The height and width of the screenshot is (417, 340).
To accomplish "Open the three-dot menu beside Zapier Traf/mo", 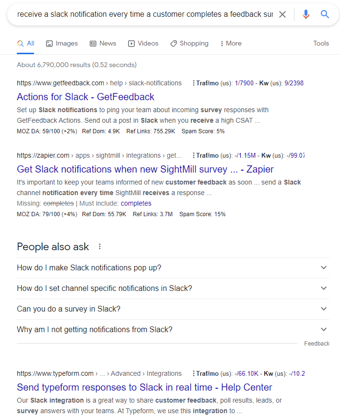I will 193,156.
